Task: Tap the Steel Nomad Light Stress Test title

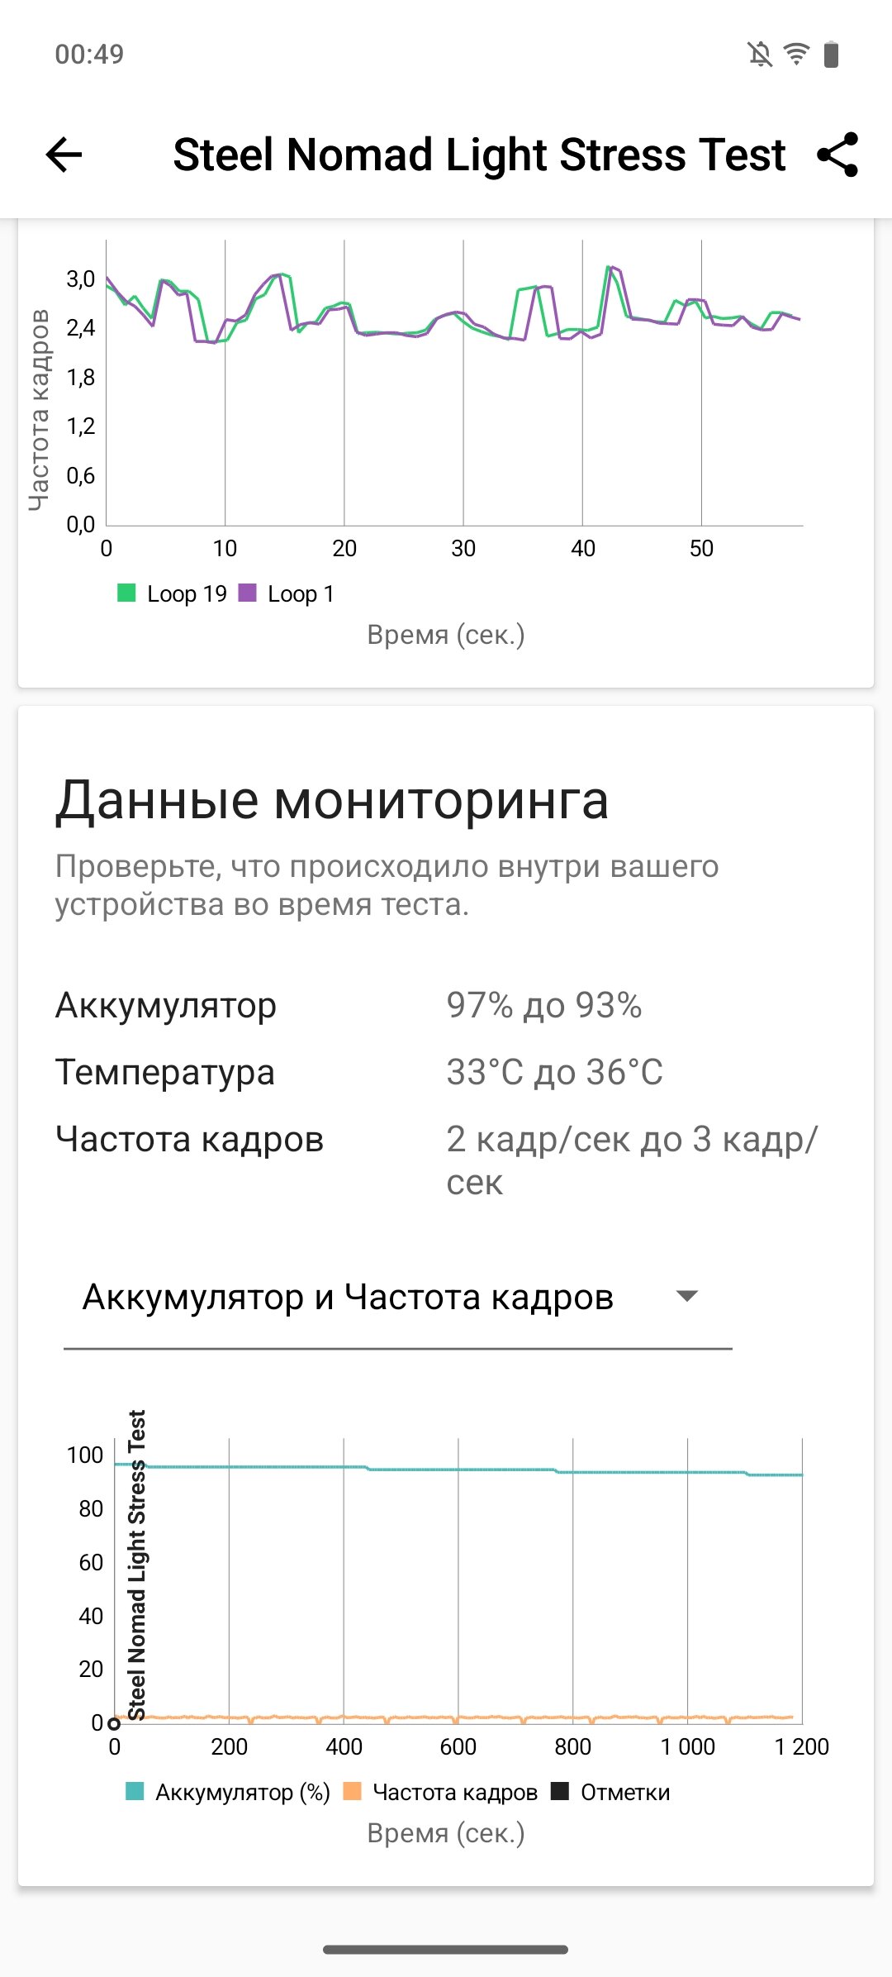Action: coord(479,155)
